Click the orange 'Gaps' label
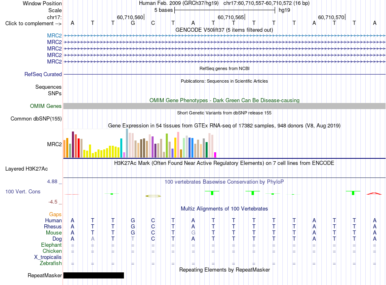Screen dimensions: 386x285 [55, 215]
